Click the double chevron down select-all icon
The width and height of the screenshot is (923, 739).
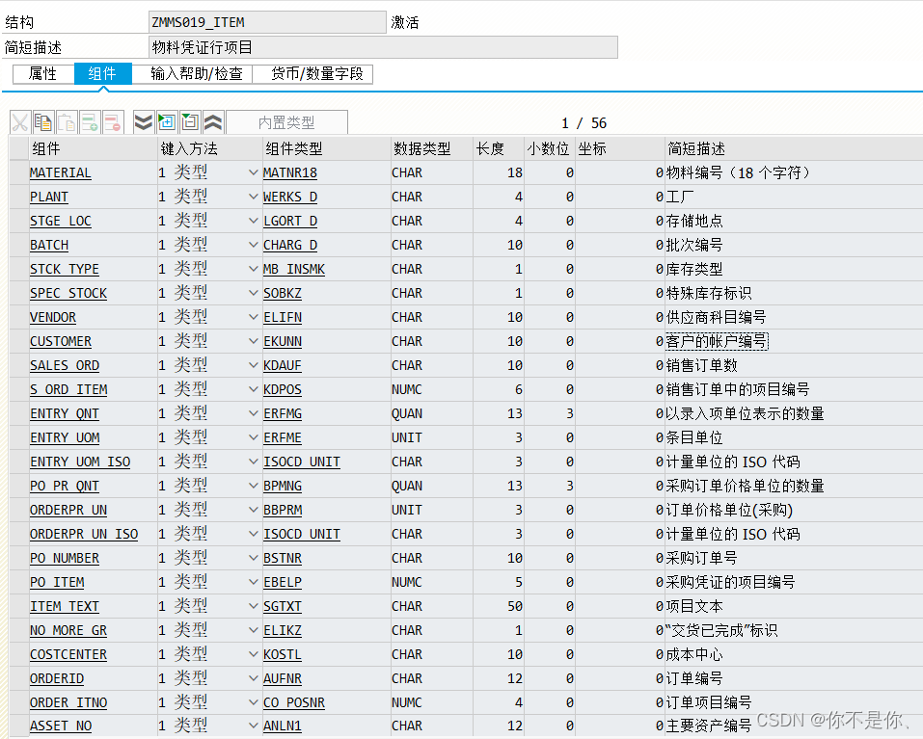pyautogui.click(x=142, y=122)
